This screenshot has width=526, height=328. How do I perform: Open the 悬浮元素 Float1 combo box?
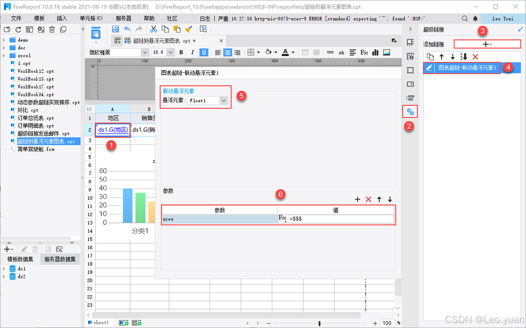[x=208, y=100]
